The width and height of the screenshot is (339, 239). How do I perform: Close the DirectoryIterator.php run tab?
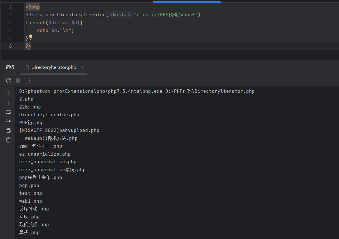click(x=82, y=67)
